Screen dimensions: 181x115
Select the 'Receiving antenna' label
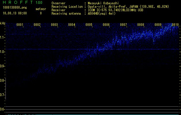pyautogui.click(x=66, y=14)
